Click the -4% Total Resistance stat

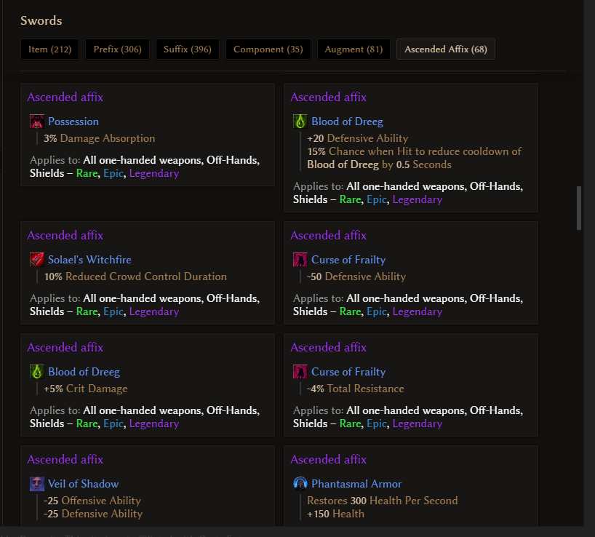pyautogui.click(x=356, y=389)
